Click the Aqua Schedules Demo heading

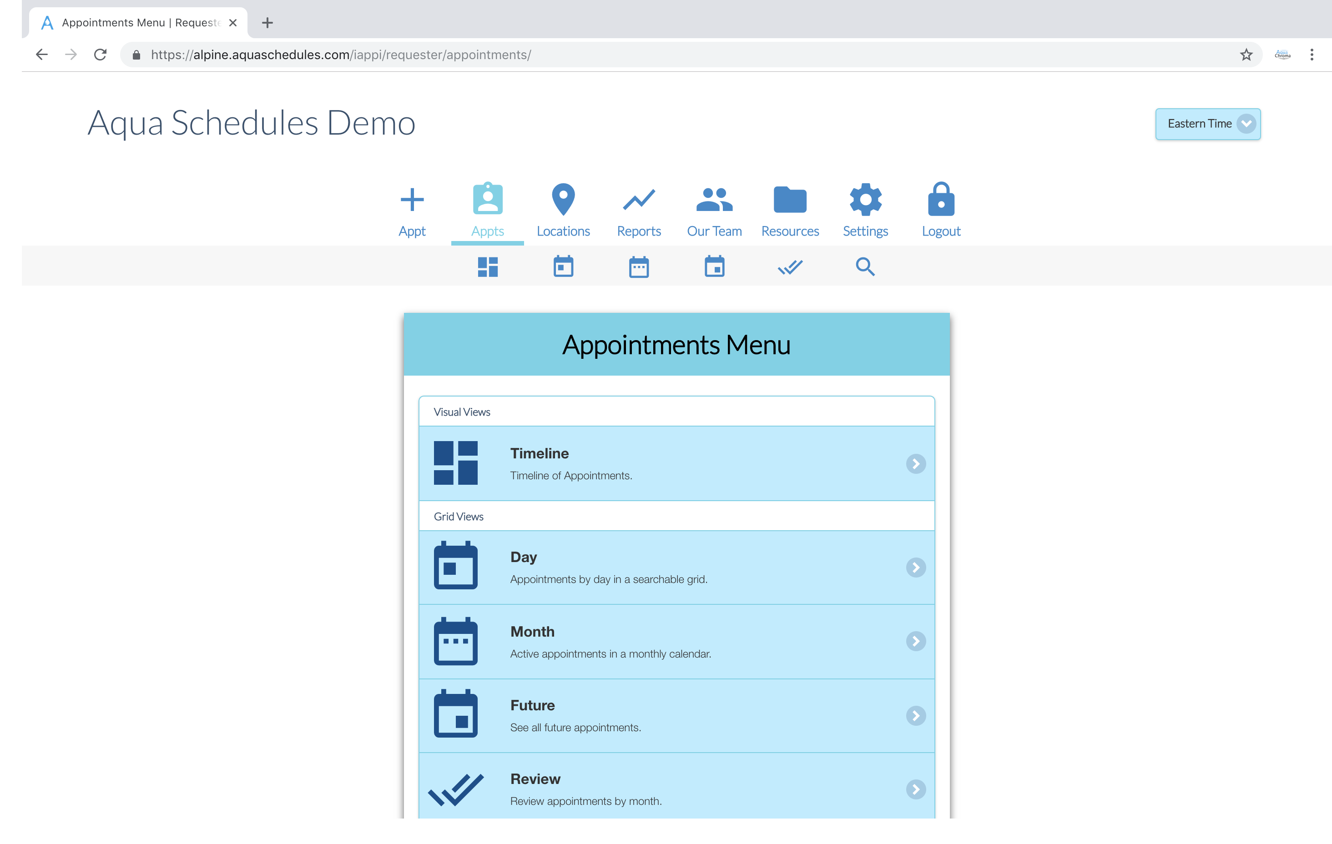click(251, 124)
